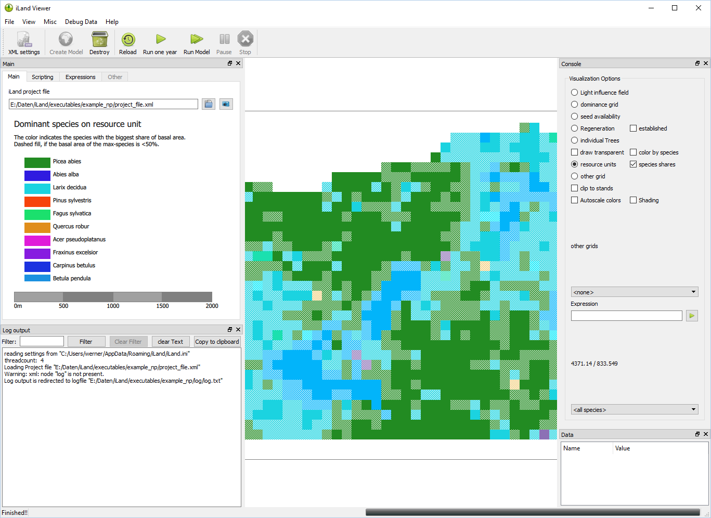Select individual Trees visualization option

coord(575,140)
